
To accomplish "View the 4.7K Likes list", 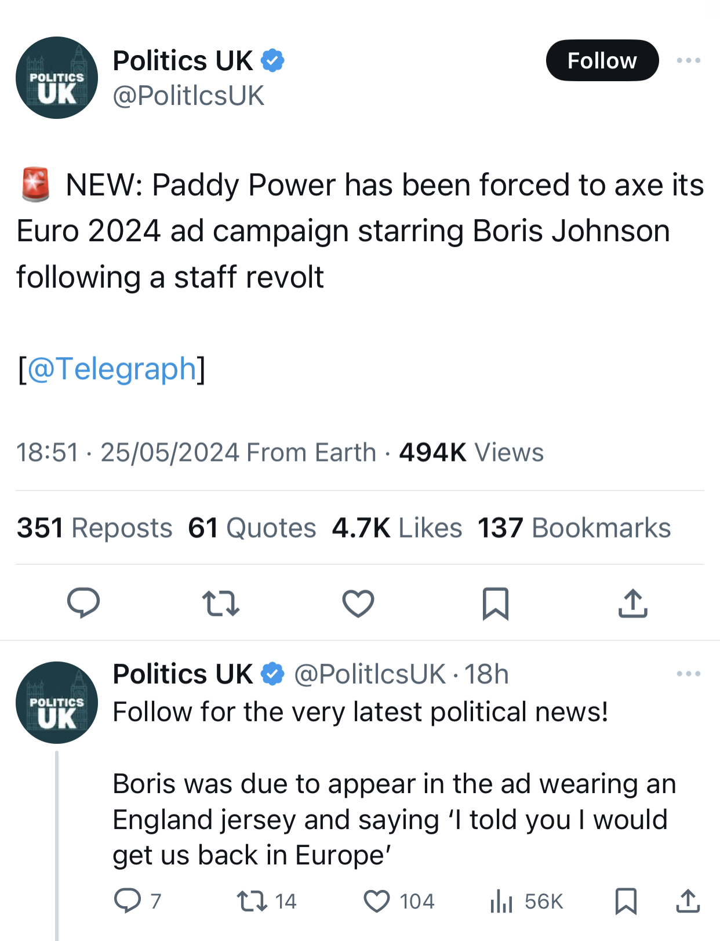I will click(397, 528).
